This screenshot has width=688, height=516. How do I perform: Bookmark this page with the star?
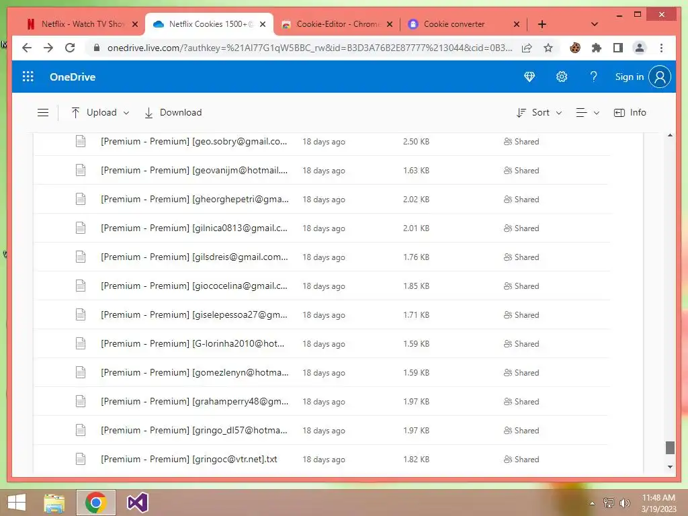point(548,48)
